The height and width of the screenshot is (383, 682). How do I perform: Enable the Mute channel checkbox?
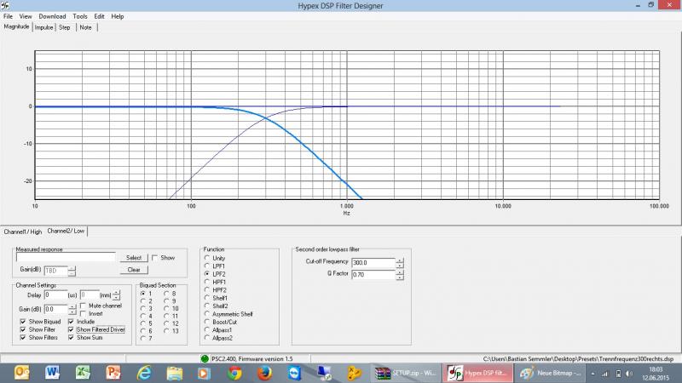click(84, 305)
